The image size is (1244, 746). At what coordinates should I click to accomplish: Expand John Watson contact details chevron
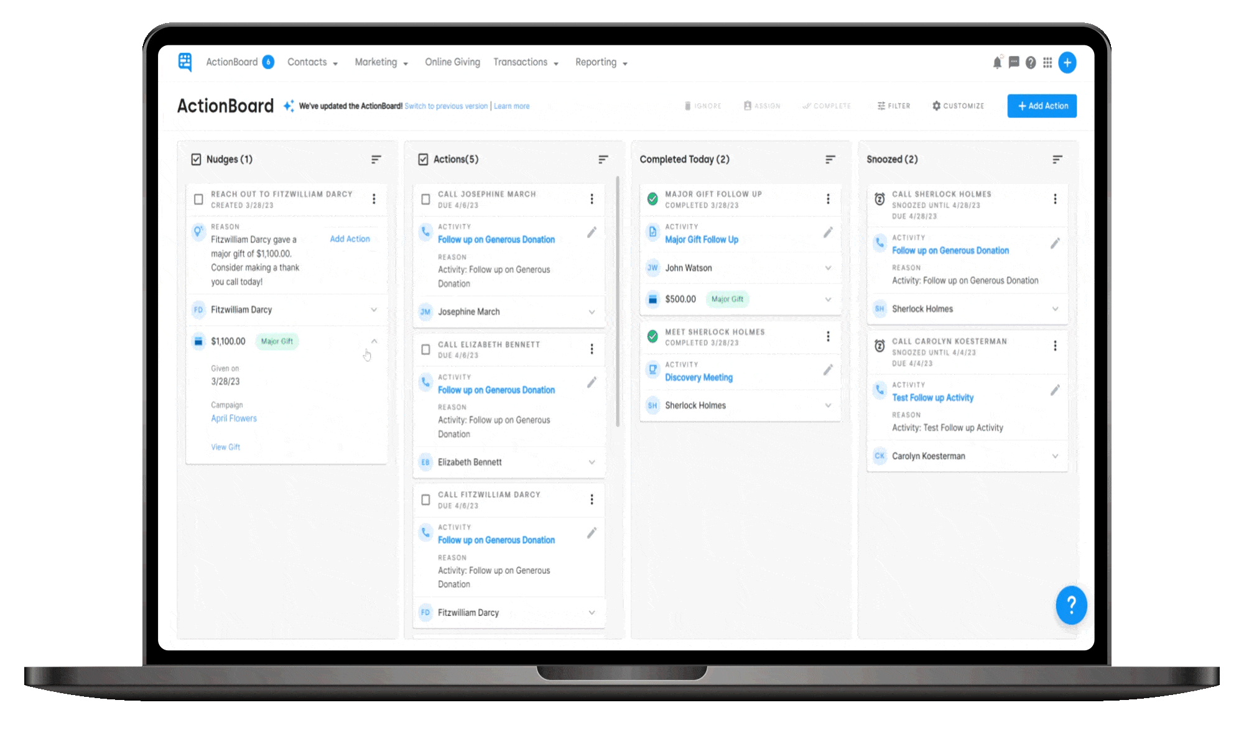(x=828, y=268)
